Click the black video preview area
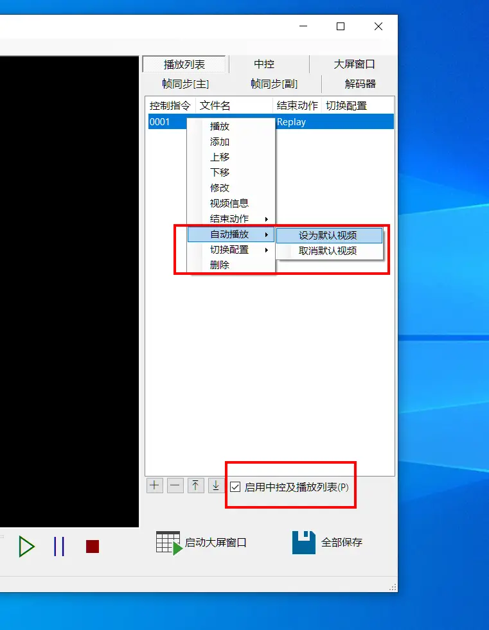This screenshot has height=630, width=489. [69, 292]
